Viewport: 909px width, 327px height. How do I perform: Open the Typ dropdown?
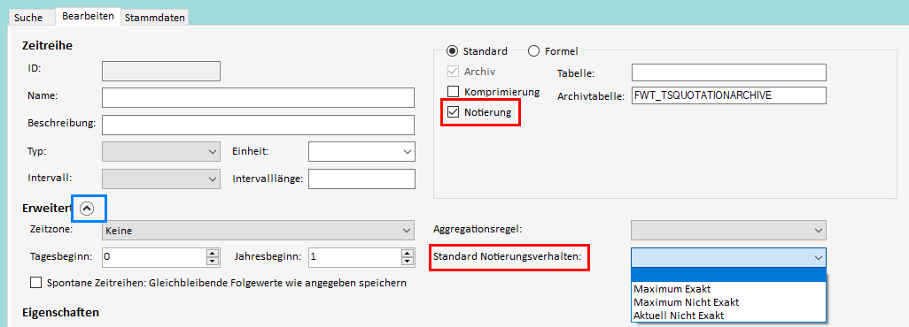click(x=161, y=152)
